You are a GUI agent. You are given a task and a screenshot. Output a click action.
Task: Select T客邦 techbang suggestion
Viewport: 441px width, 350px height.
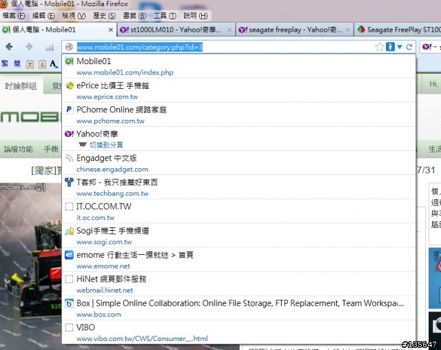(x=238, y=187)
